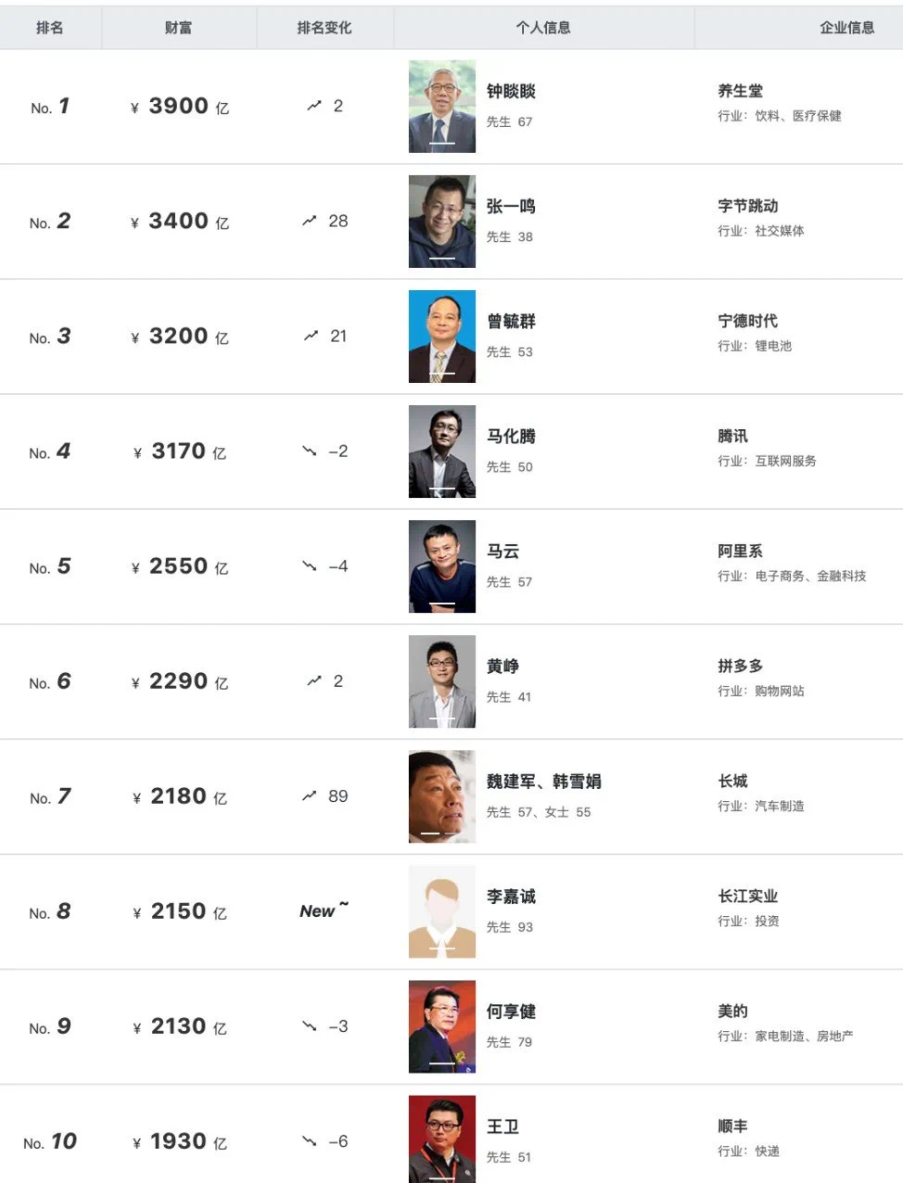The width and height of the screenshot is (903, 1183).
Task: Open 张一鸣's profile photo
Action: tap(442, 222)
